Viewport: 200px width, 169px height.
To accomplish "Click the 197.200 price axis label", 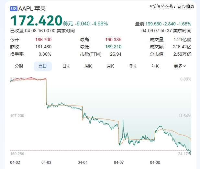I will pyautogui.click(x=17, y=115).
